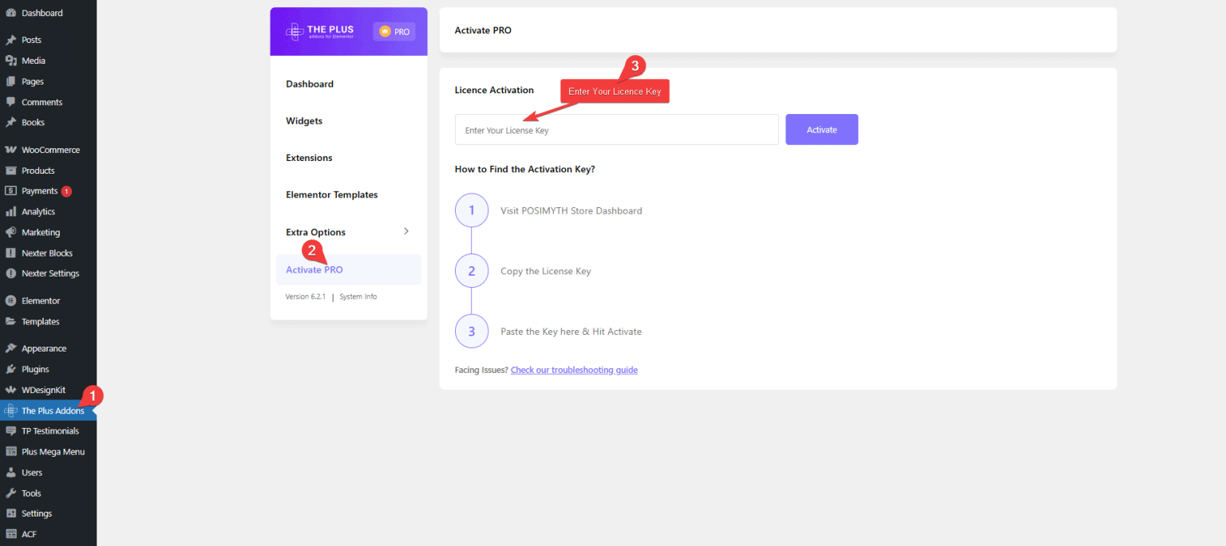Open Nexter Blocks from the admin sidebar
Image resolution: width=1226 pixels, height=546 pixels.
pos(48,253)
